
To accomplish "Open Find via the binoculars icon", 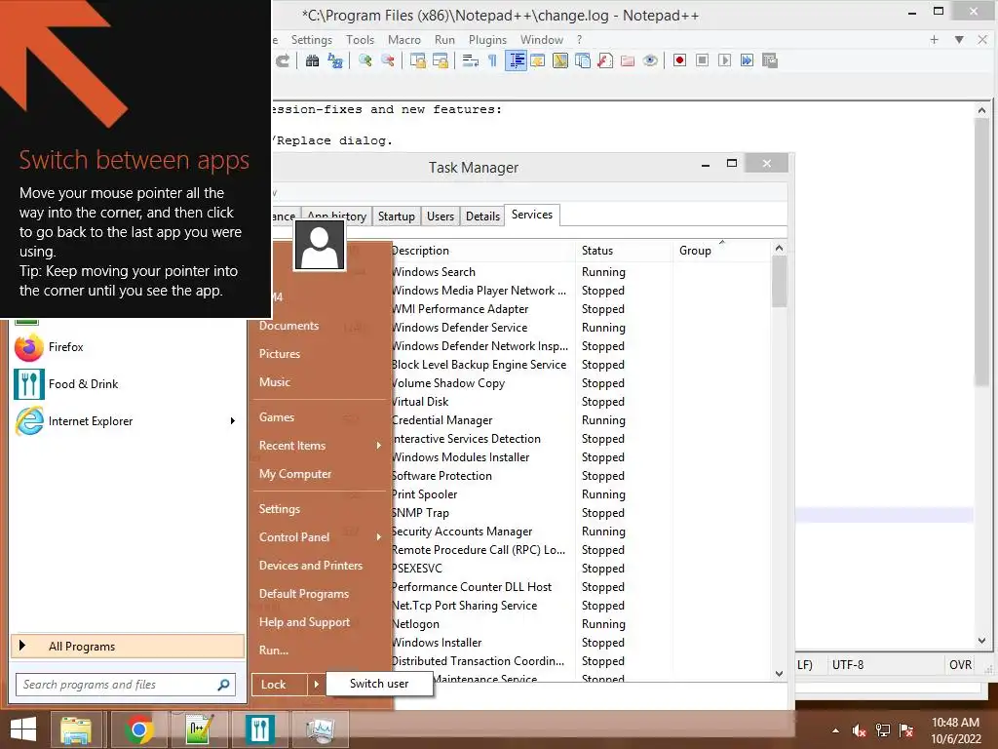I will (x=312, y=60).
